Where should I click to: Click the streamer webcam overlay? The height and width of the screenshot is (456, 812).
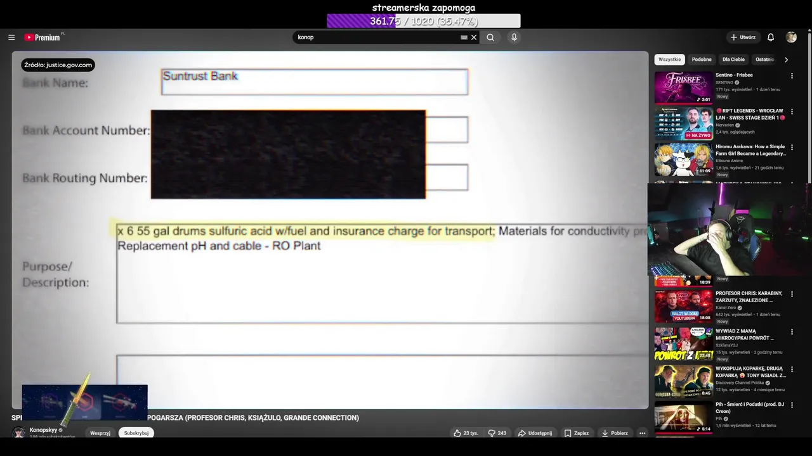(730, 229)
